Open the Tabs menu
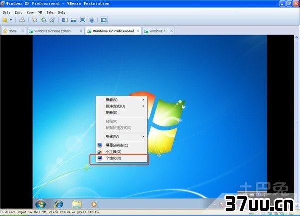 pyautogui.click(x=50, y=13)
